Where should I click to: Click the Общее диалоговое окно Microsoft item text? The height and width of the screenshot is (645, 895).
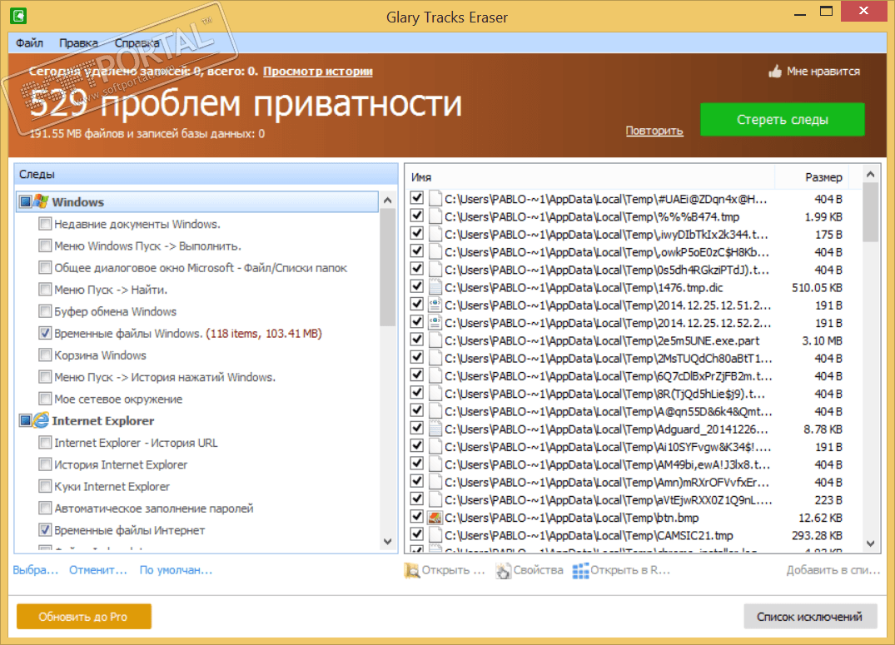pyautogui.click(x=201, y=268)
